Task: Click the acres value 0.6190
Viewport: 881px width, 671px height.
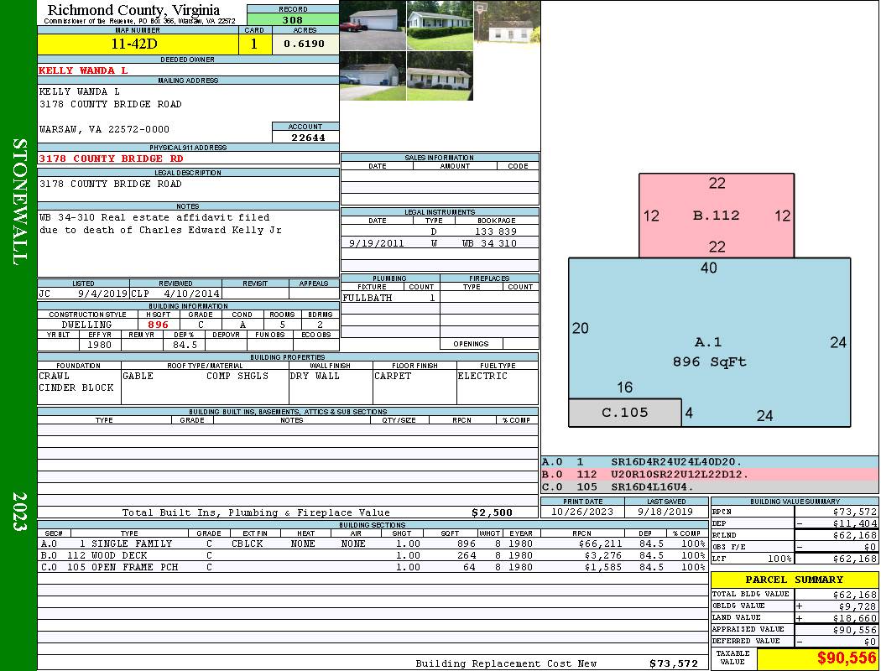Action: [304, 44]
